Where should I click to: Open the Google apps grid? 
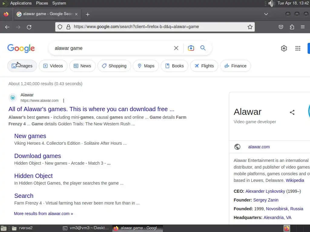tap(298, 48)
